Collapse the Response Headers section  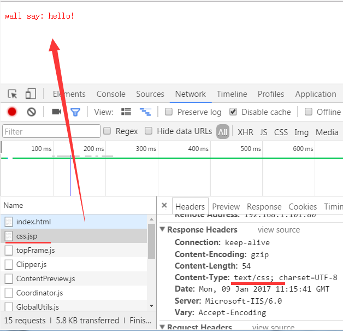pos(162,229)
